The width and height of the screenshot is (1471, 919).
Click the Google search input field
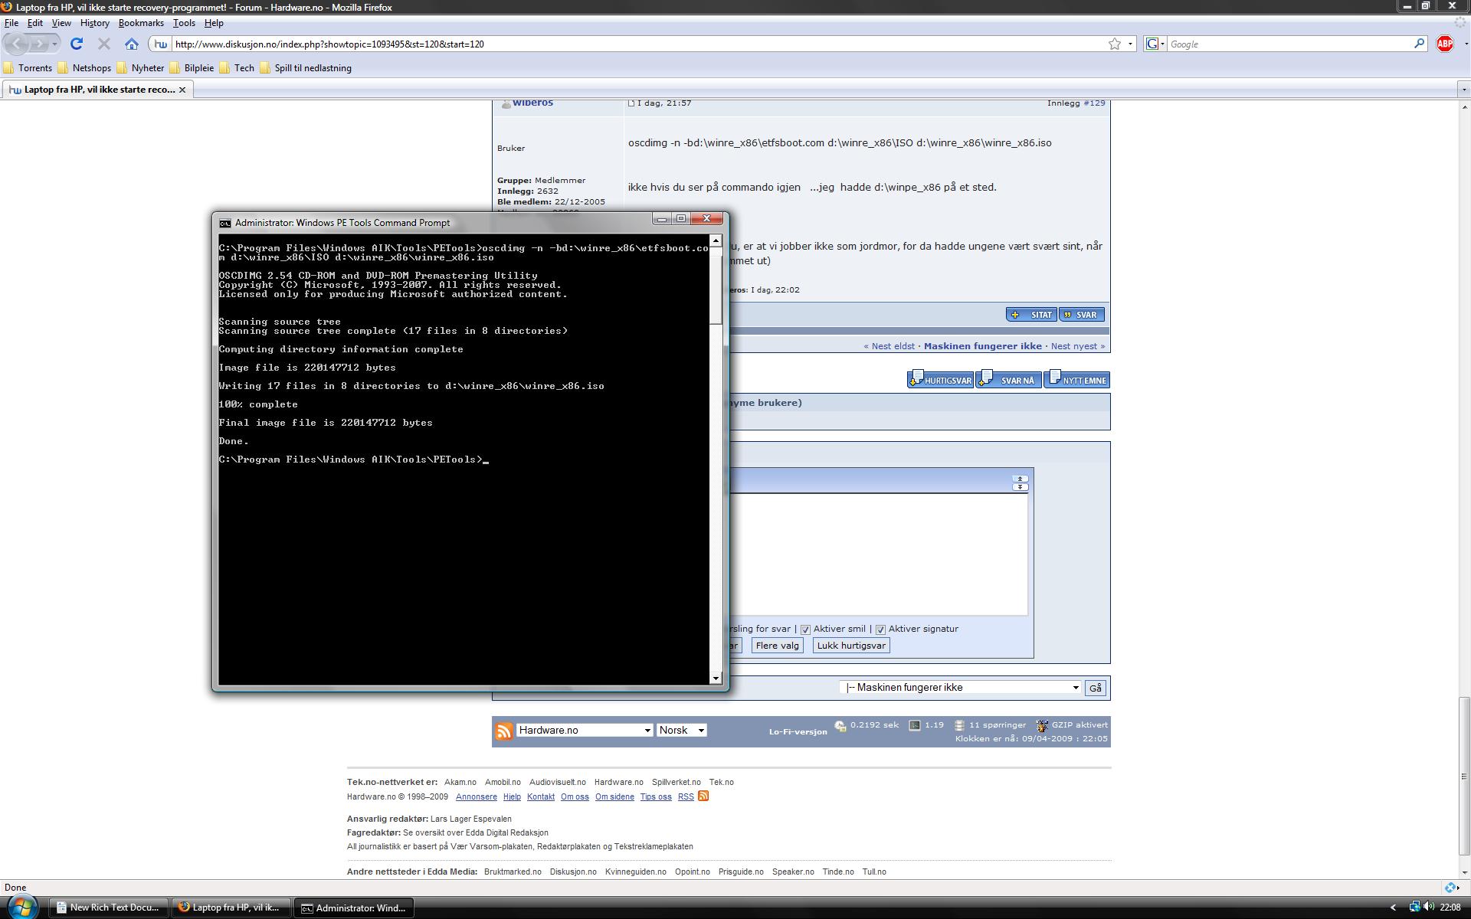[1289, 44]
